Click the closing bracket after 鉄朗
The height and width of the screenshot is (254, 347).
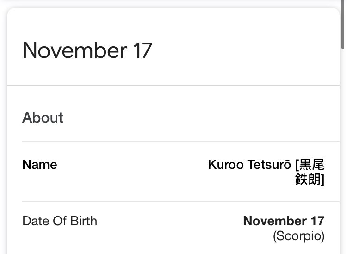click(x=322, y=179)
